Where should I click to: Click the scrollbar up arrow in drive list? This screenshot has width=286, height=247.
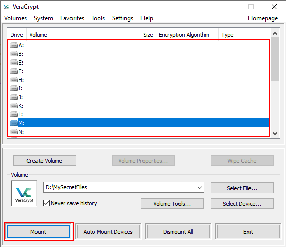tap(275, 33)
